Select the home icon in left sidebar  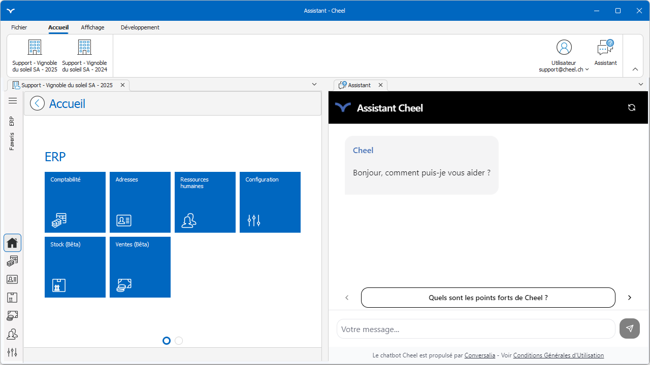(x=13, y=243)
